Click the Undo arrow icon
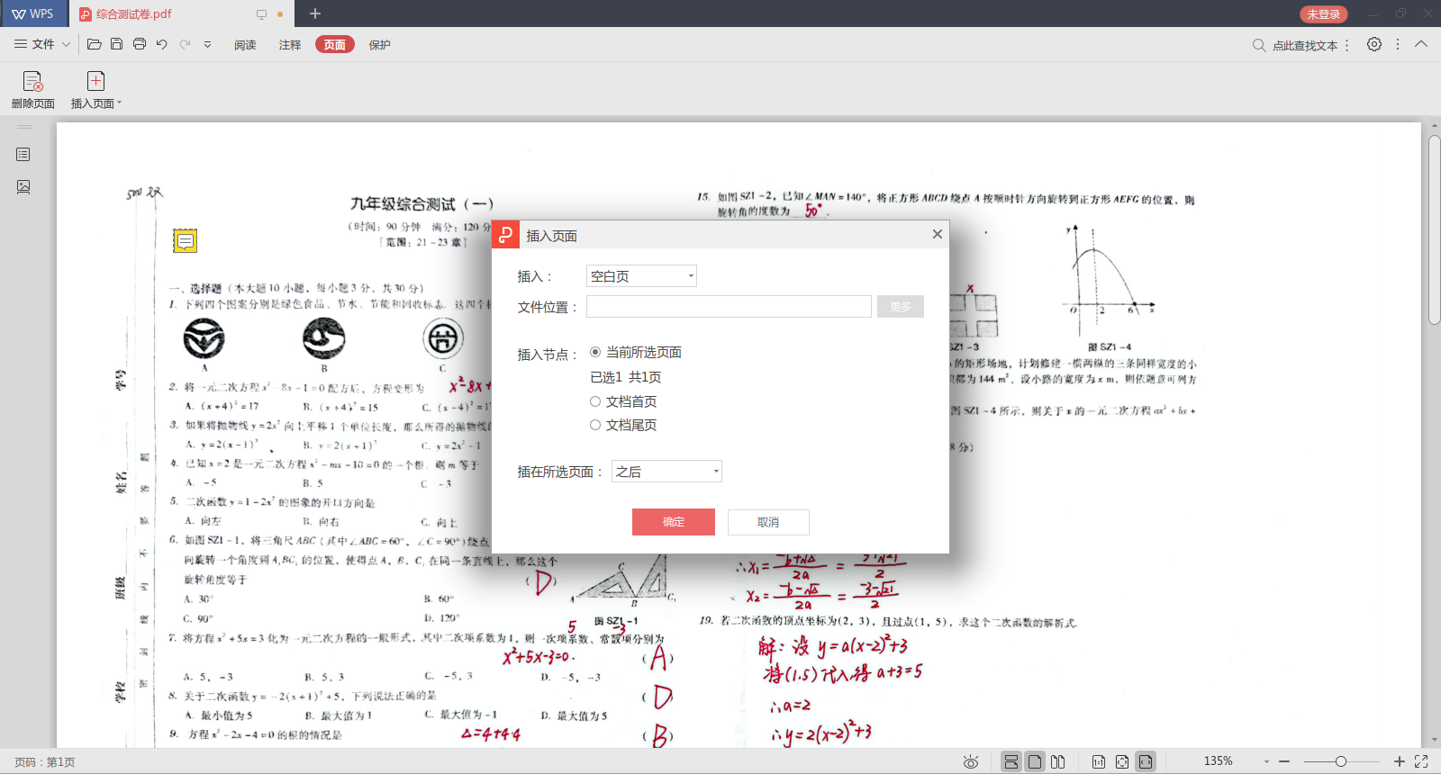1441x774 pixels. [x=162, y=44]
